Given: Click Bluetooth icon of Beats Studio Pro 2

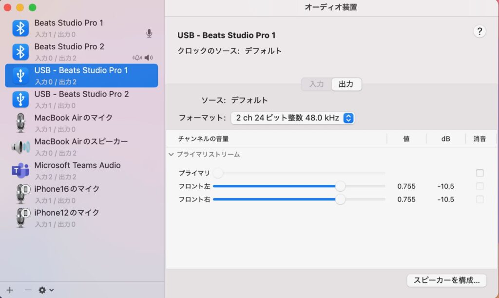Looking at the screenshot, I should pyautogui.click(x=20, y=52).
